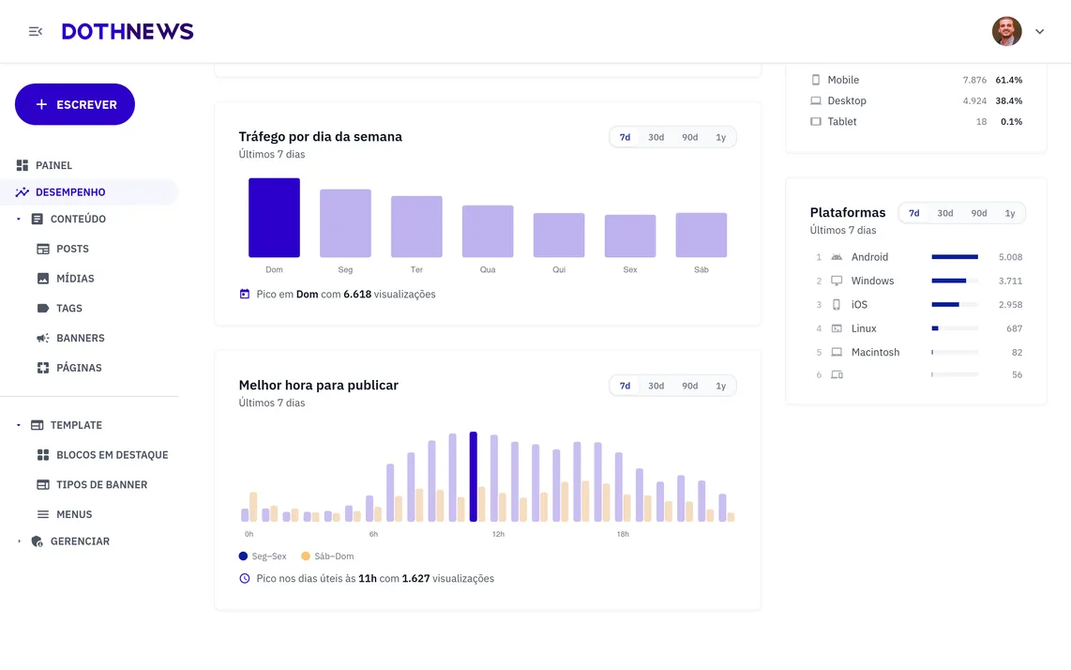This screenshot has height=670, width=1071.
Task: Open the Painel dashboard icon
Action: [x=23, y=165]
